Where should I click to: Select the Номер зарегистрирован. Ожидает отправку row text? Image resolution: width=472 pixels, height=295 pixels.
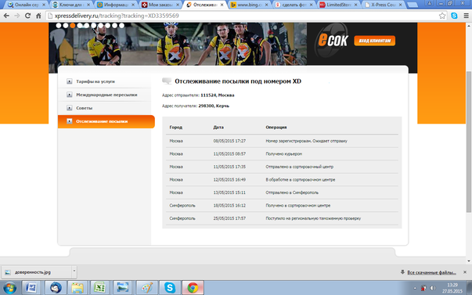pyautogui.click(x=306, y=141)
